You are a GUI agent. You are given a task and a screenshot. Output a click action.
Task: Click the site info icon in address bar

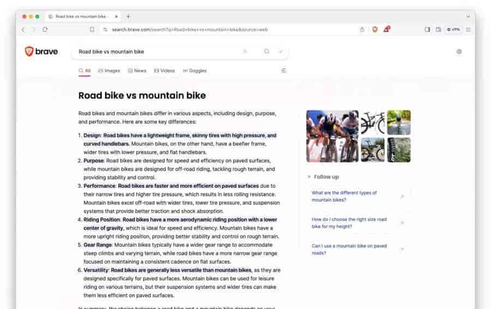click(105, 29)
